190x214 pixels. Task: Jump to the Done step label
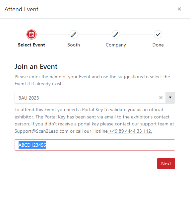point(158,45)
